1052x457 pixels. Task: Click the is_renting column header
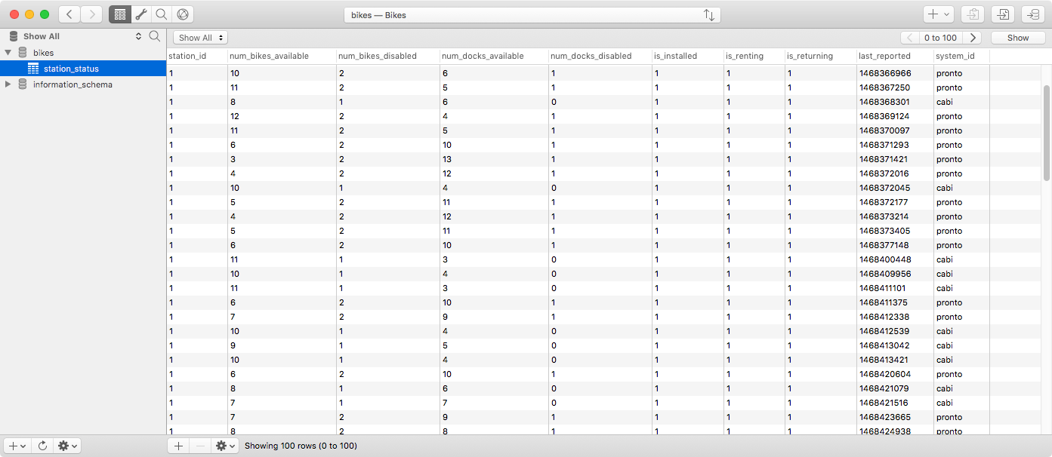click(x=754, y=56)
